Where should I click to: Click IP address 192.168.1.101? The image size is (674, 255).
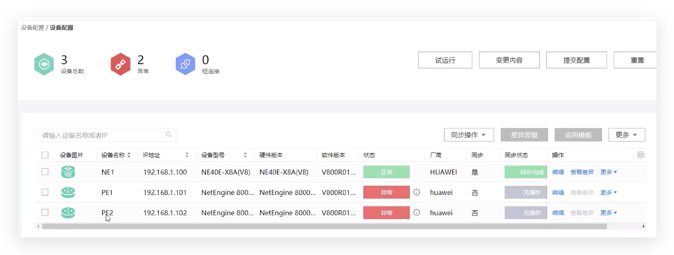tap(165, 192)
